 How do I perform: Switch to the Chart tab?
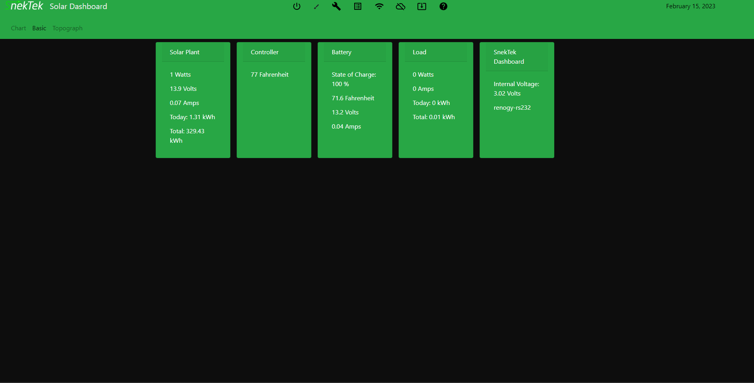(x=18, y=28)
